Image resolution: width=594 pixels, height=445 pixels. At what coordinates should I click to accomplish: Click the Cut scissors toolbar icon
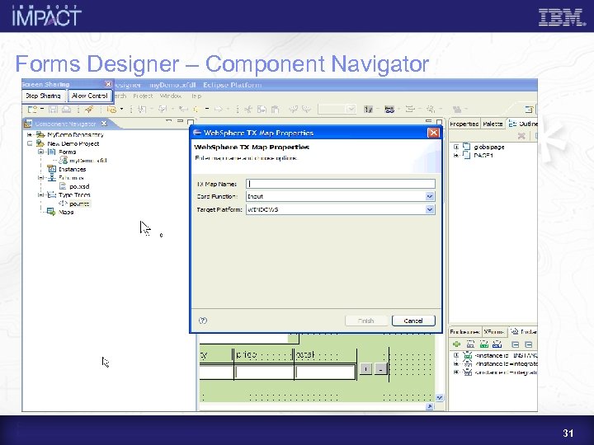pyautogui.click(x=248, y=110)
